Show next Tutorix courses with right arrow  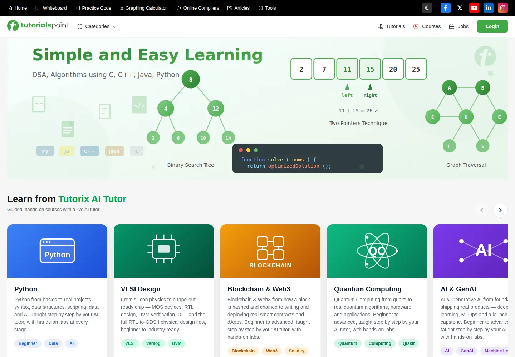coord(500,210)
